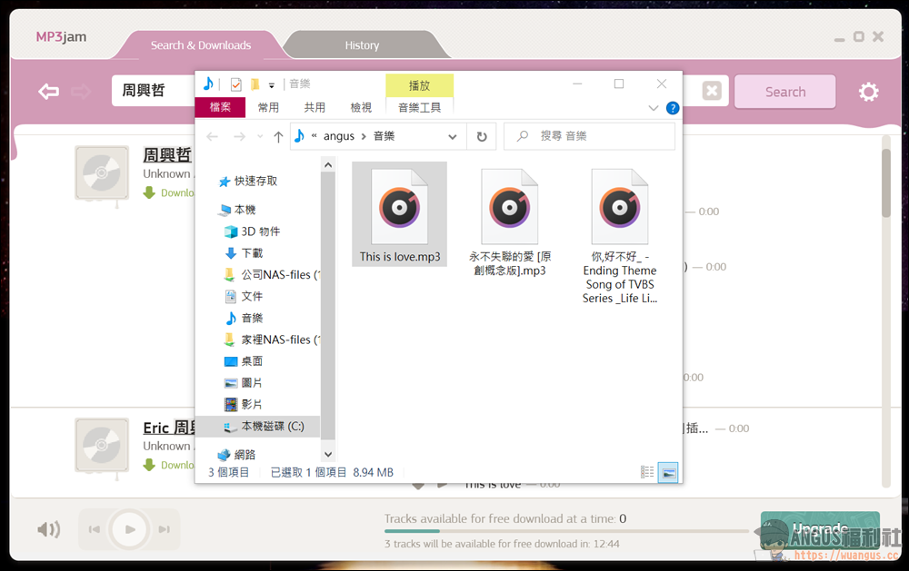Click navigation pane scroll down arrow
909x571 pixels.
(x=328, y=455)
